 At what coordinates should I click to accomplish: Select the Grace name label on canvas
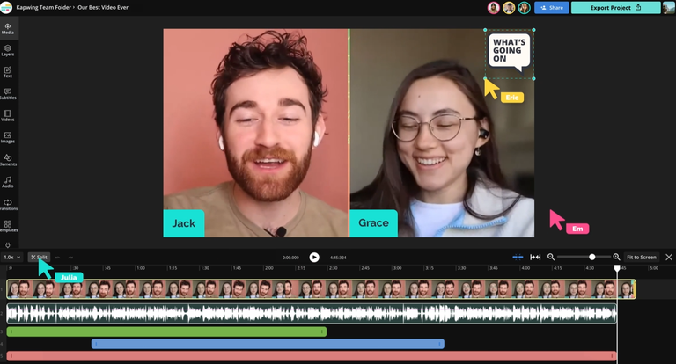pyautogui.click(x=373, y=223)
